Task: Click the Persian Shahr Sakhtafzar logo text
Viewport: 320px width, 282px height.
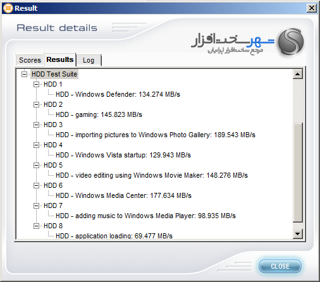Action: pos(233,43)
